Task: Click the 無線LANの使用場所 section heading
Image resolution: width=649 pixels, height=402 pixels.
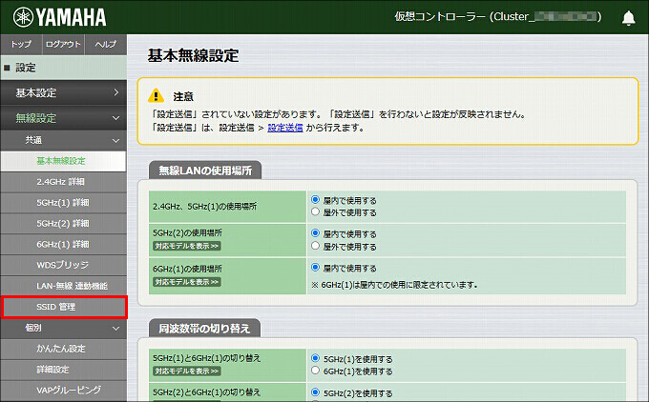Action: 205,171
